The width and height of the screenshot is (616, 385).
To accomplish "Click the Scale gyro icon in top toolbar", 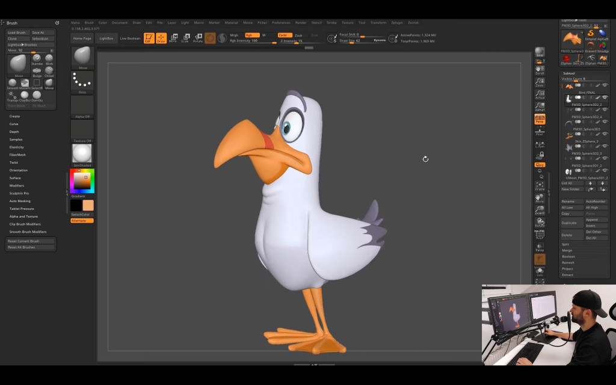I will point(185,37).
